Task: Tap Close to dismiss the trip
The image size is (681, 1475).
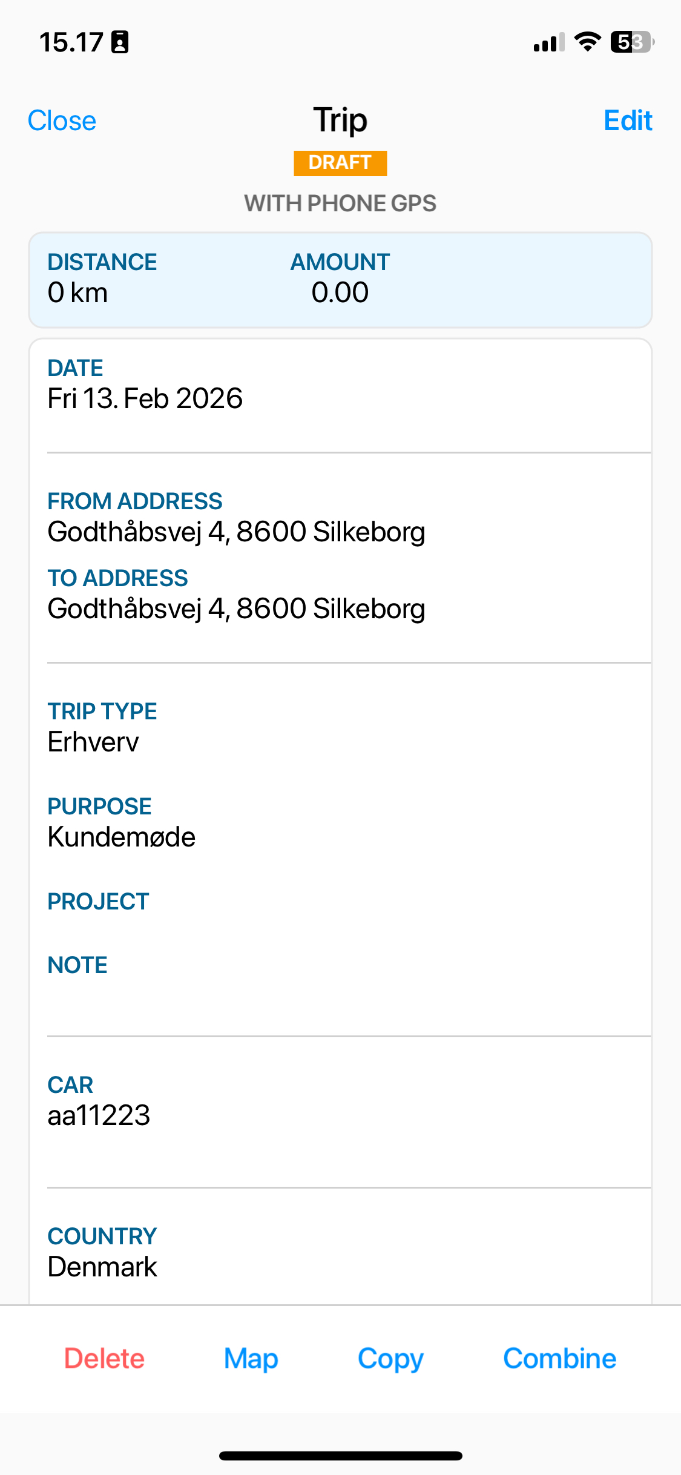Action: [x=62, y=120]
